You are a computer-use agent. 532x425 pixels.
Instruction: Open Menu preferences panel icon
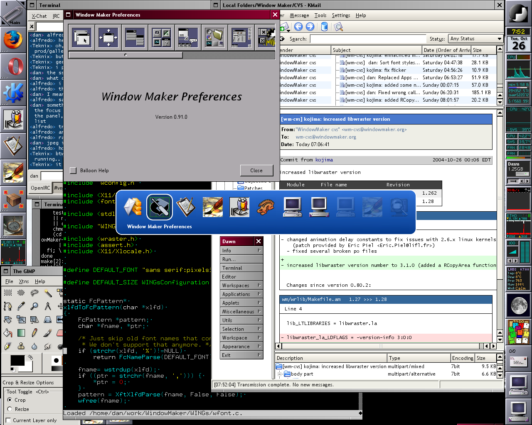point(135,37)
